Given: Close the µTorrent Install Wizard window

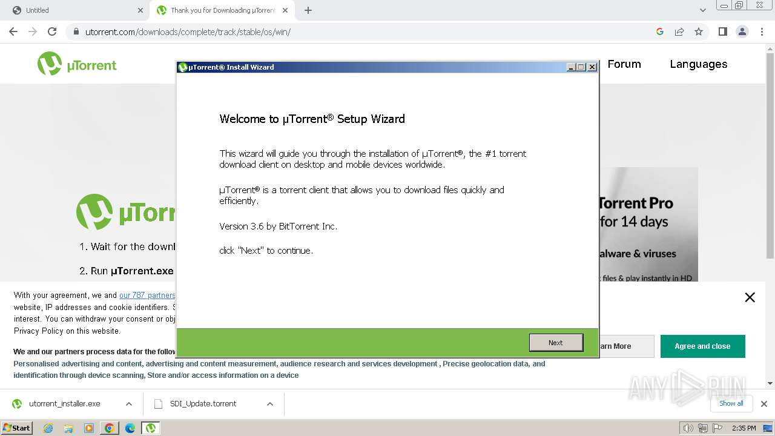Looking at the screenshot, I should (x=592, y=67).
